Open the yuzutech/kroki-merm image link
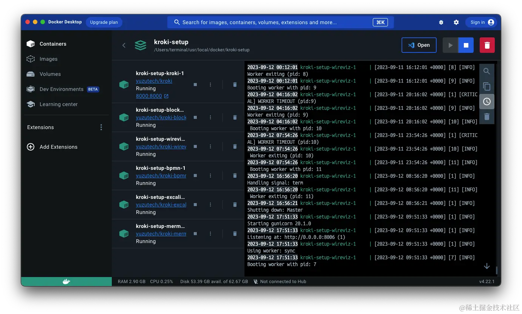The image size is (522, 314). 161,234
